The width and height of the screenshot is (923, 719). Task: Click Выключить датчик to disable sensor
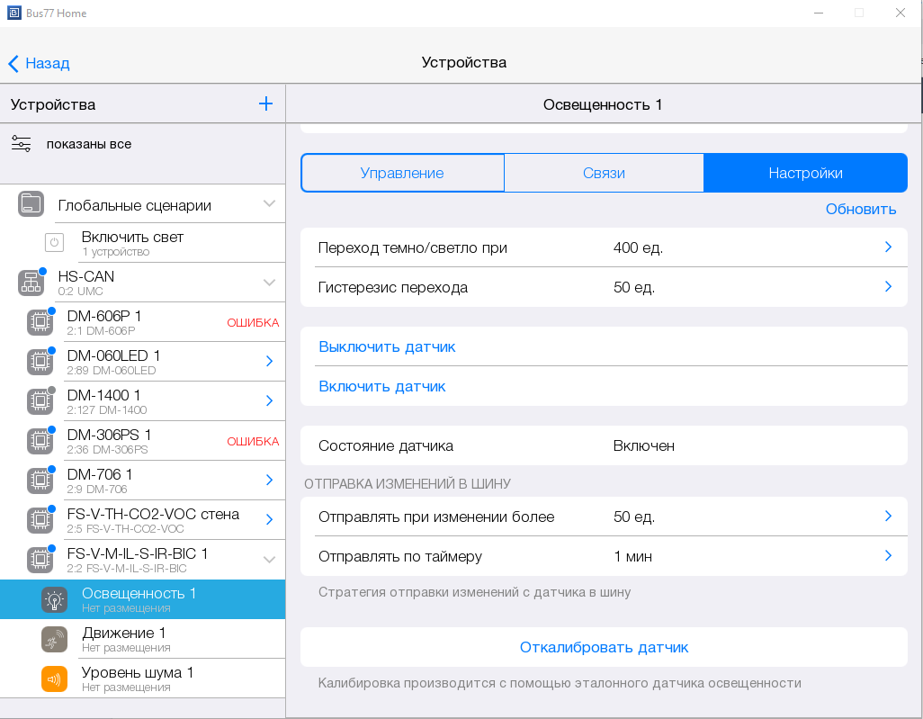pyautogui.click(x=387, y=346)
